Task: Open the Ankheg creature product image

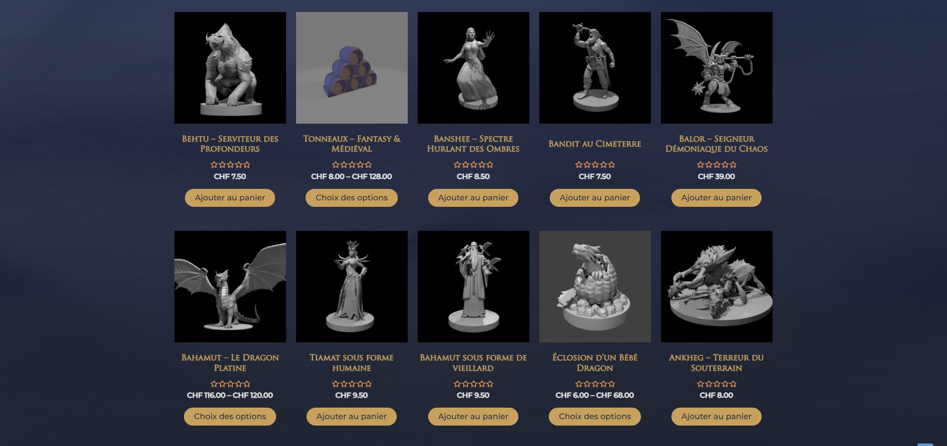Action: point(717,287)
